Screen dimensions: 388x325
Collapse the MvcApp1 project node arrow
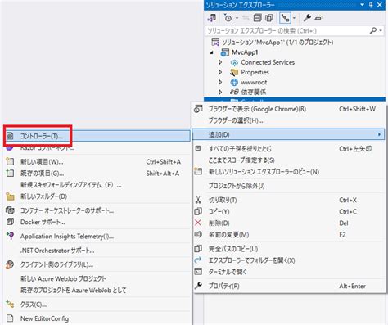pyautogui.click(x=212, y=52)
